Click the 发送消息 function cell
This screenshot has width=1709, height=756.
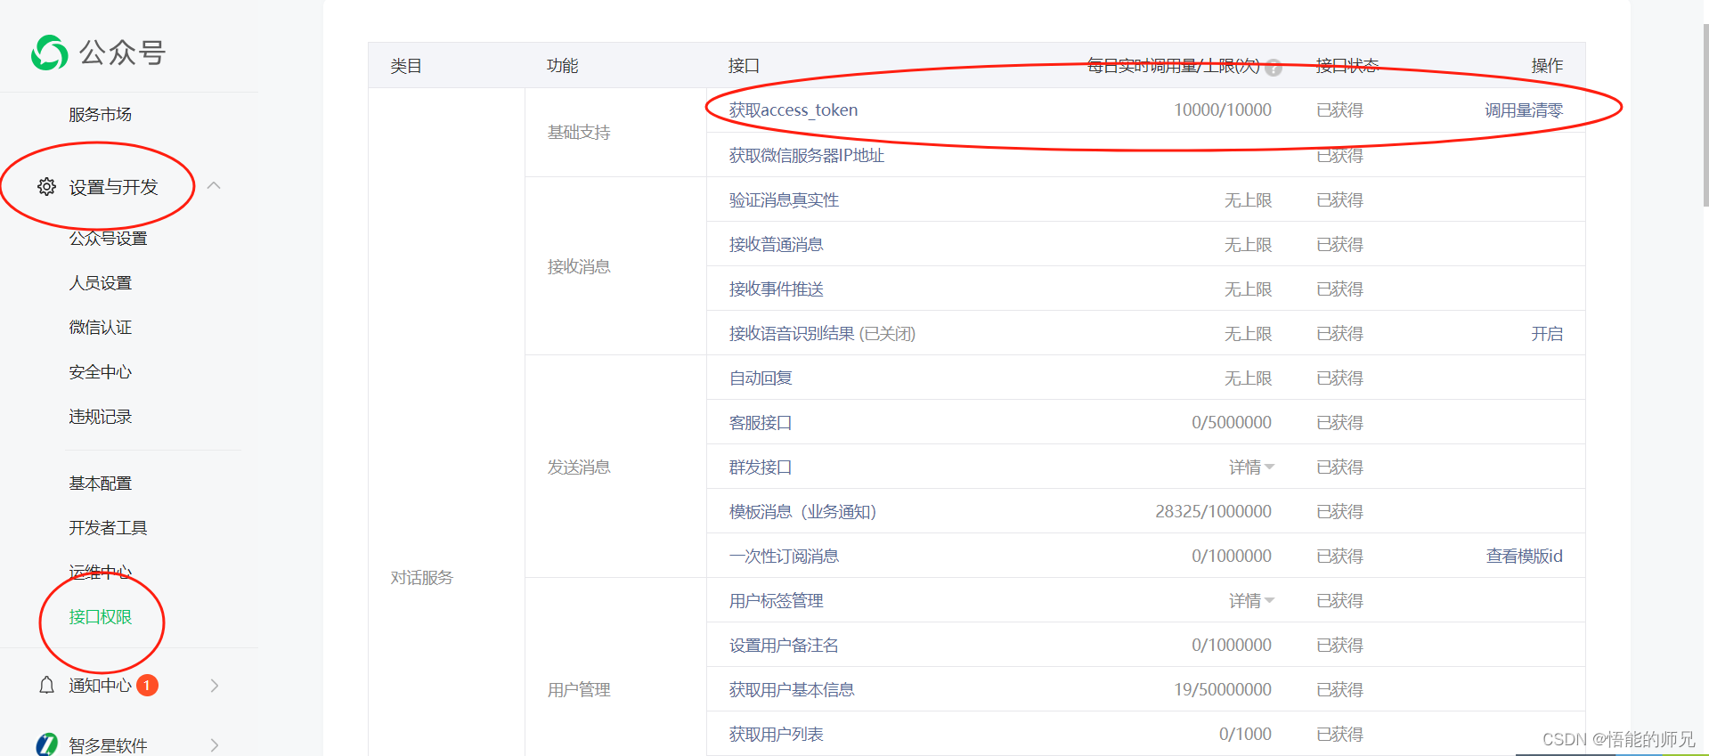[x=579, y=467]
